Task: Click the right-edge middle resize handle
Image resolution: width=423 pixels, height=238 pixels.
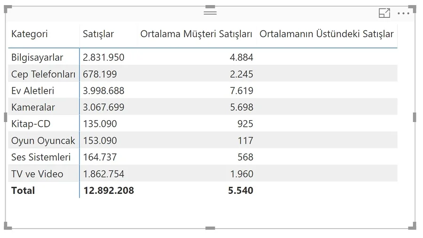Action: click(415, 117)
